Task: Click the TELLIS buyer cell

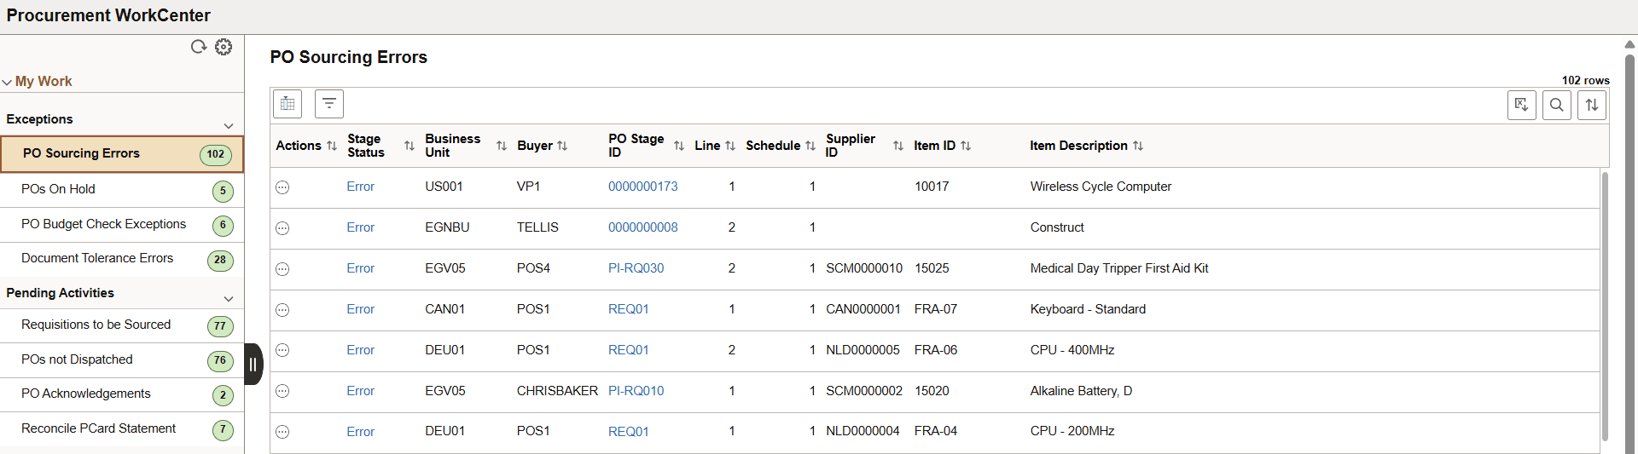Action: (537, 227)
